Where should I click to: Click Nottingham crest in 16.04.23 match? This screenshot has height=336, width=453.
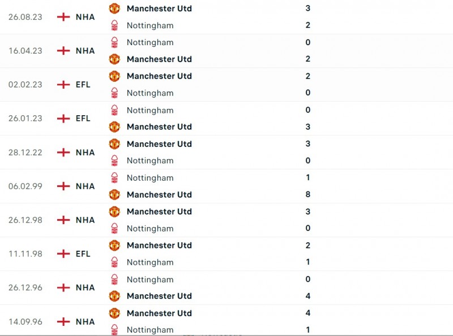(114, 42)
